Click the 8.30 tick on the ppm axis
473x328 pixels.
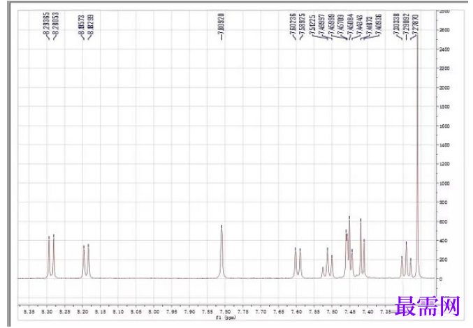point(47,312)
